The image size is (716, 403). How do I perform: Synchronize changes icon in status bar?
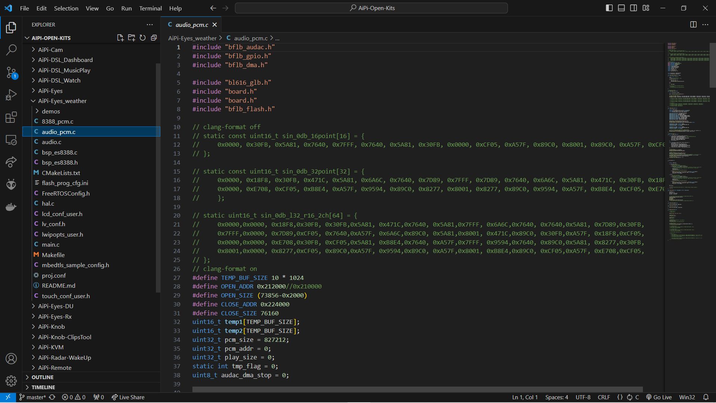(x=52, y=397)
